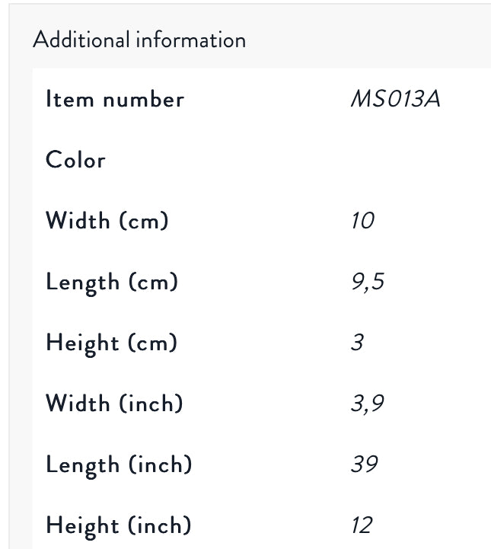The image size is (491, 549).
Task: Select the Width (cm) value 10
Action: point(363,221)
